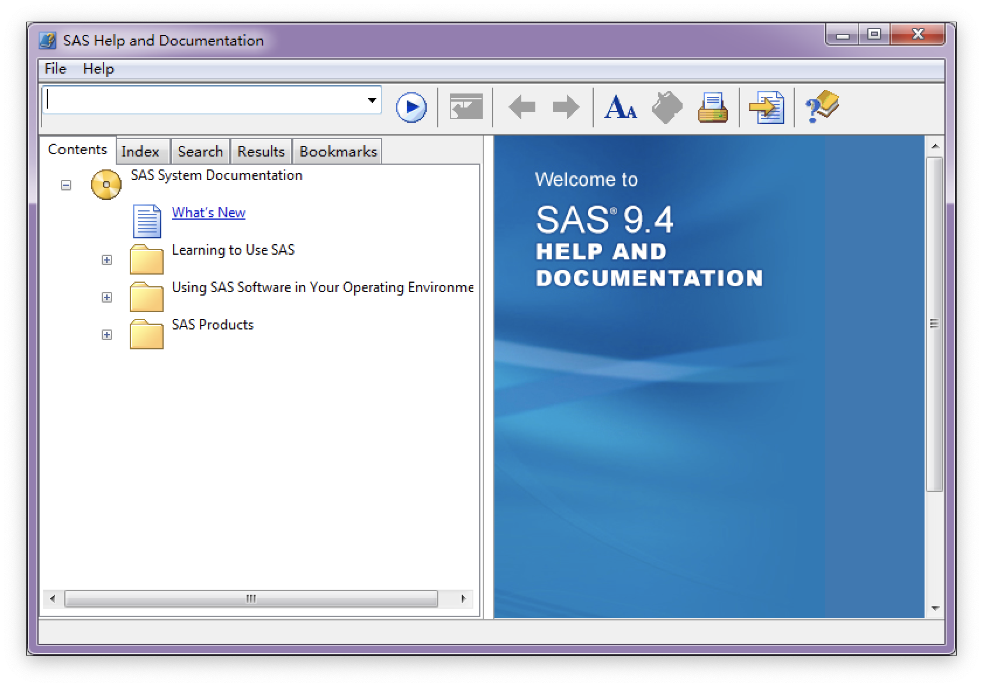The image size is (983, 687).
Task: Open the File menu
Action: [56, 69]
